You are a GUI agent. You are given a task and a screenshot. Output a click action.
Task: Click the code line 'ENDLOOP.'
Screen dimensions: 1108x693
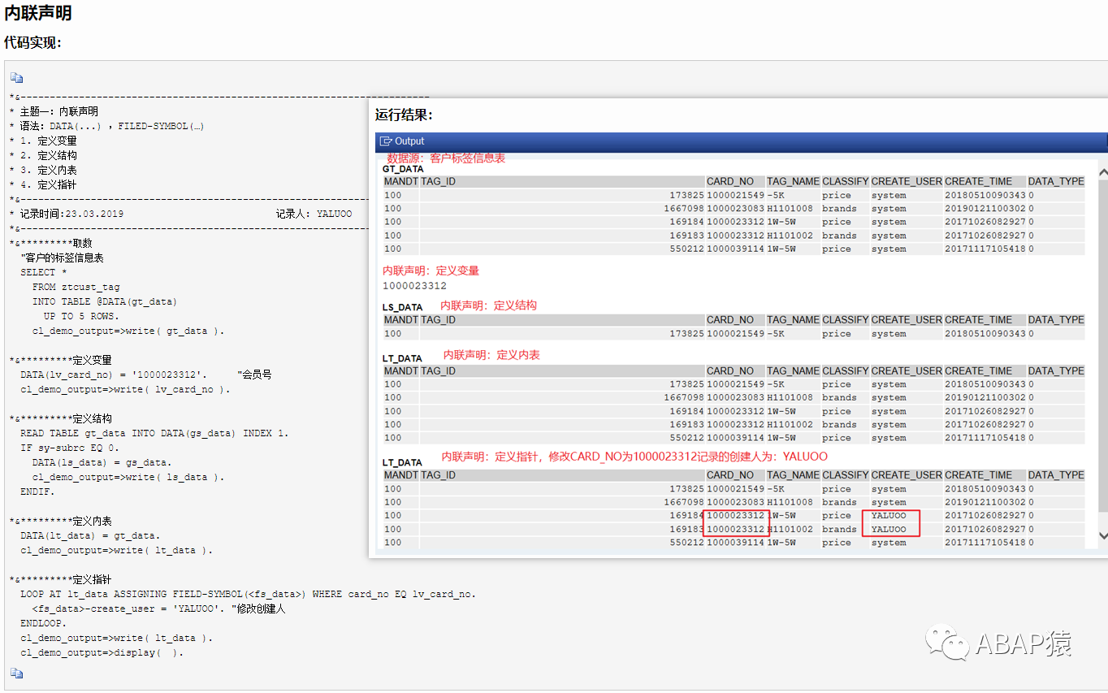click(x=44, y=623)
